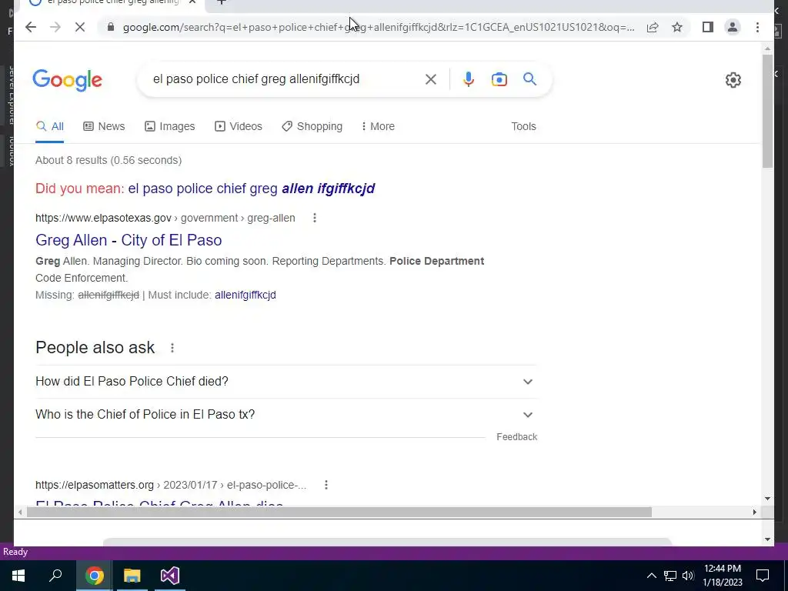Close the current Chrome tab
The image size is (788, 591).
[x=192, y=2]
